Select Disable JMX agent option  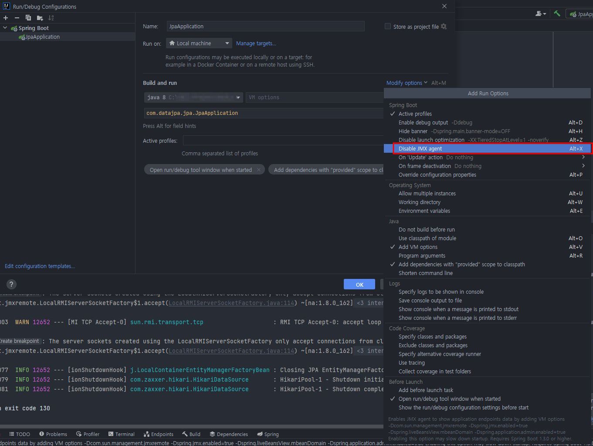point(487,149)
